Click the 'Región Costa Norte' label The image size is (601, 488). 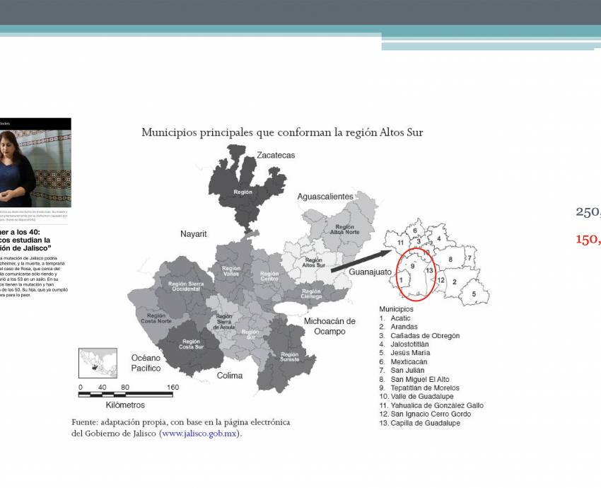[156, 318]
